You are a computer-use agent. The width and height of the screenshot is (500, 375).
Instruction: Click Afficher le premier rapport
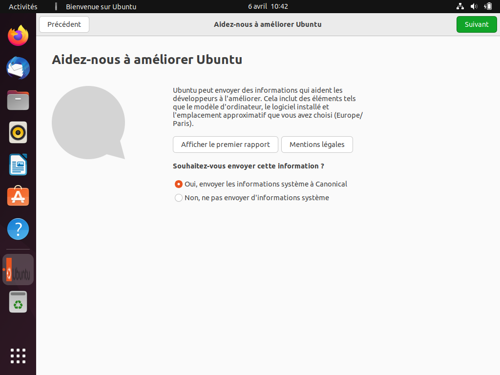click(226, 145)
